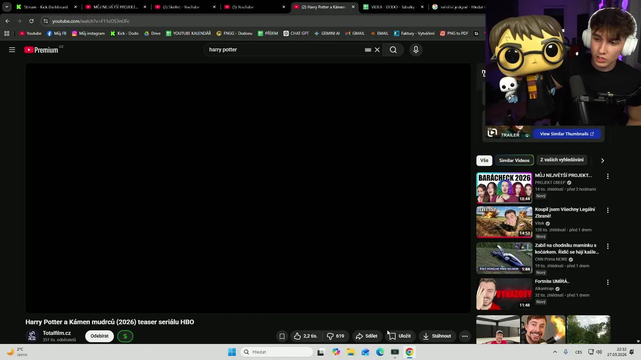View site information icon in address bar
This screenshot has width=641, height=360.
pos(46,21)
